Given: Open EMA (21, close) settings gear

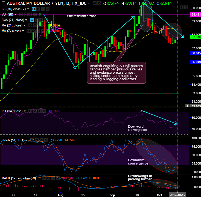Looking at the screenshot, I should 37,20.
